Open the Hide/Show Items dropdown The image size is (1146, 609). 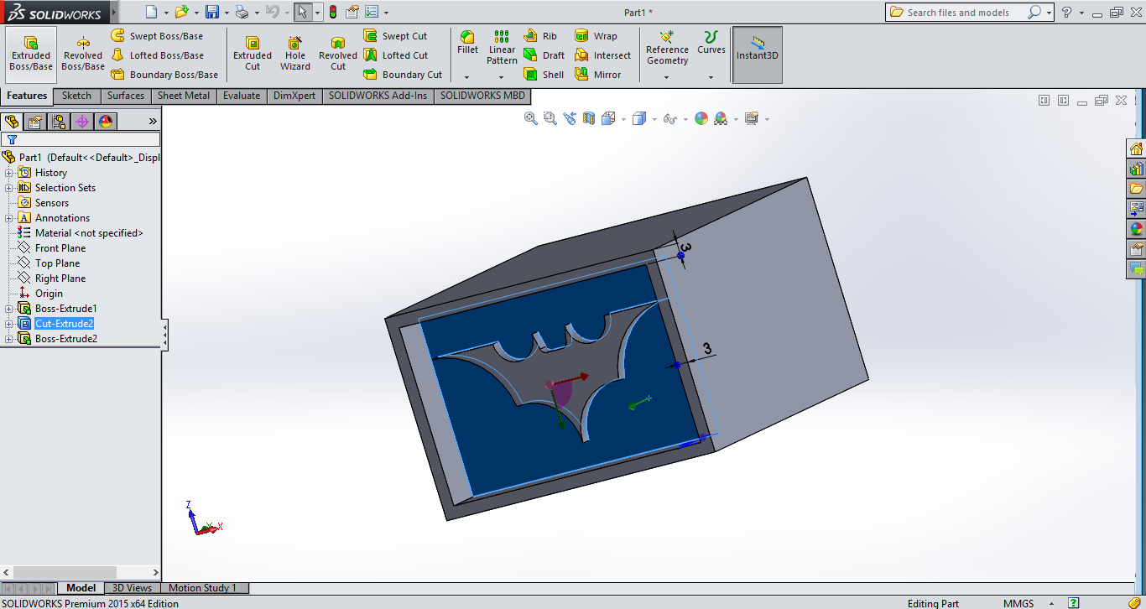coord(685,119)
